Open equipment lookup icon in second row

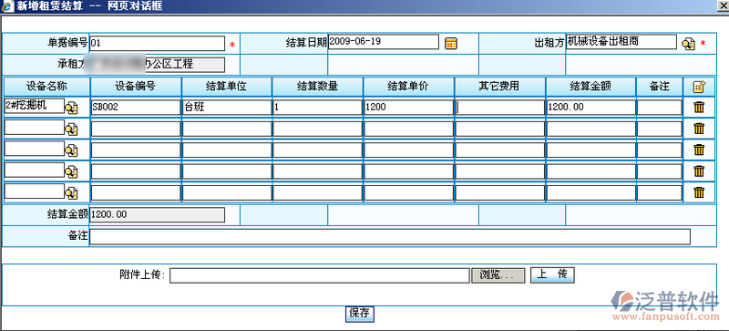[x=71, y=129]
